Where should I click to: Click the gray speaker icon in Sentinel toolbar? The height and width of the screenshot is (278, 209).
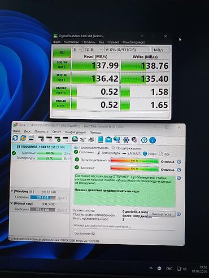[134, 140]
